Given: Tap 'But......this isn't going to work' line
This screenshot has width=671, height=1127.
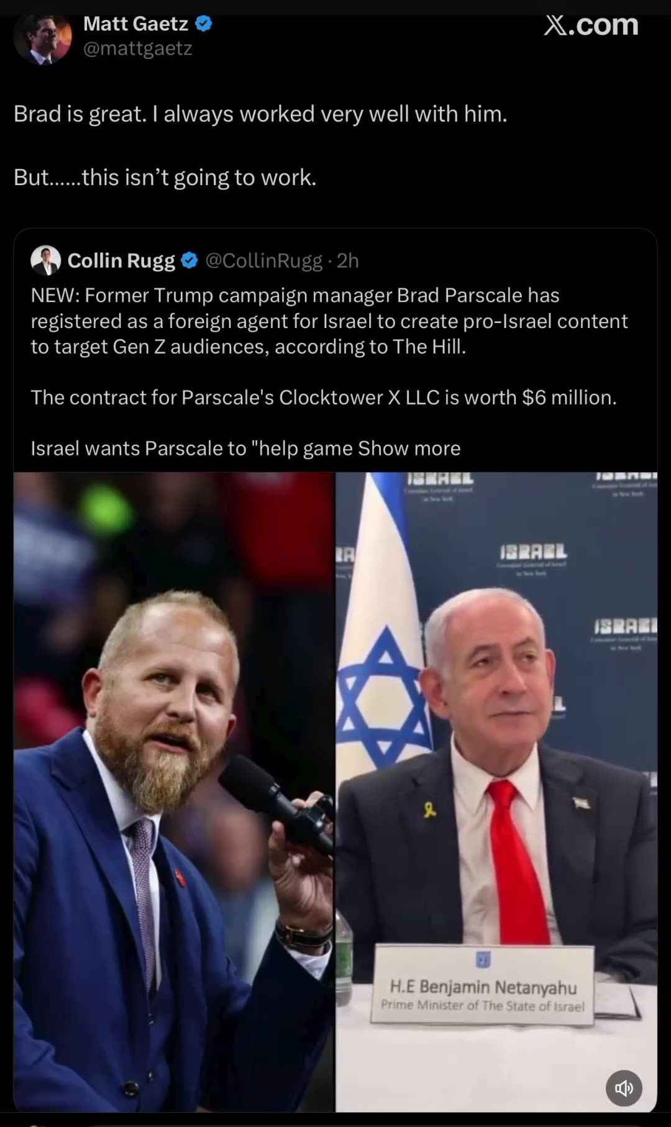Looking at the screenshot, I should click(x=165, y=178).
